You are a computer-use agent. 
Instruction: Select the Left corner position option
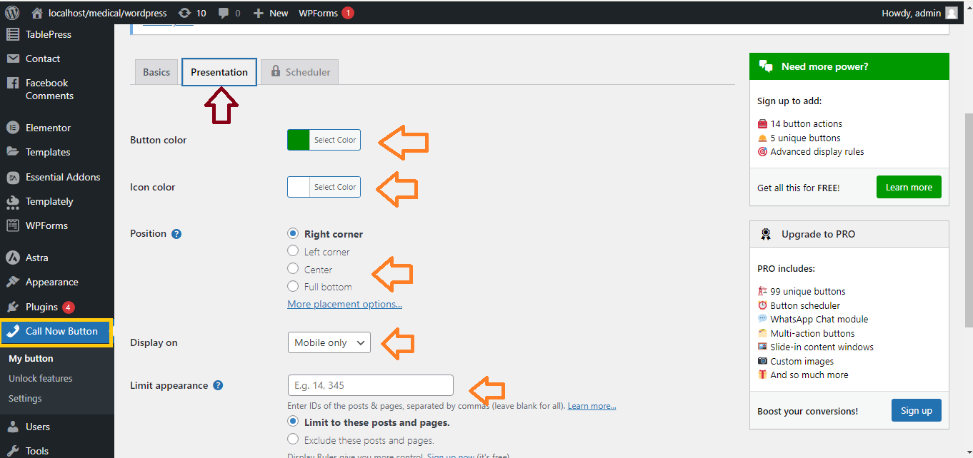pyautogui.click(x=293, y=251)
